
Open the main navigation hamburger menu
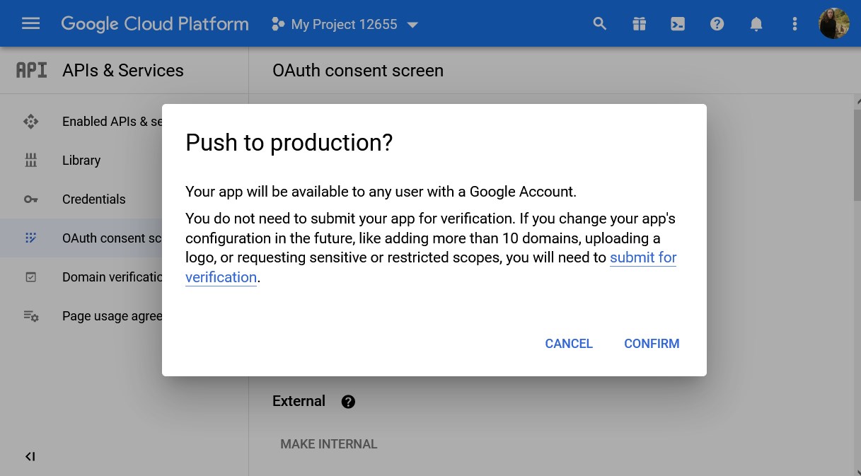point(31,24)
